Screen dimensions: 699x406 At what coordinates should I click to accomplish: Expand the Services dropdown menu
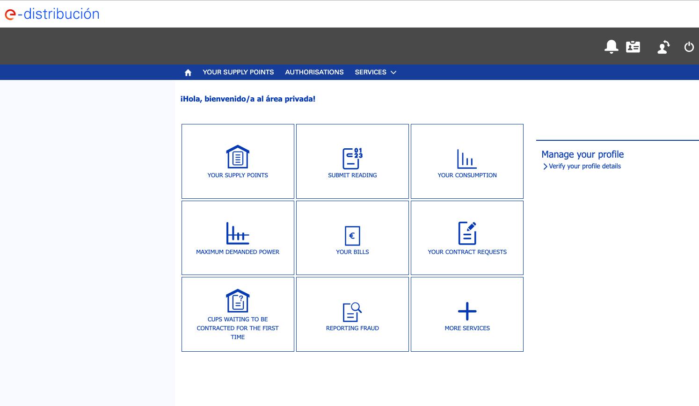pos(375,72)
